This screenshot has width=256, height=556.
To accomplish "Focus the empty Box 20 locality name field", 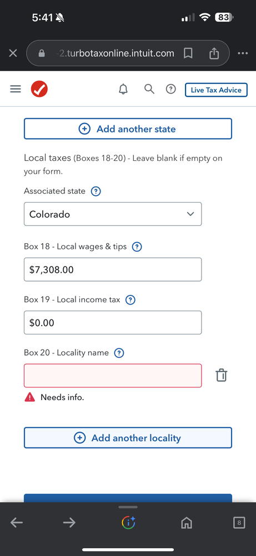I will pos(113,376).
